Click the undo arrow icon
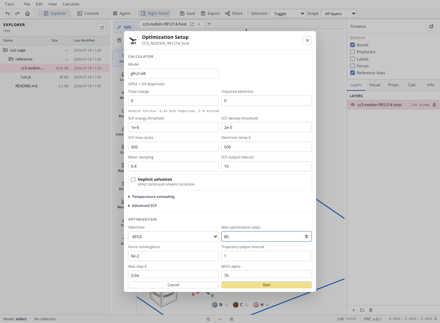 point(8,13)
